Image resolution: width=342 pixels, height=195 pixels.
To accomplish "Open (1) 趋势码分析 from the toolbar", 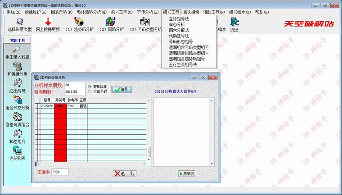I will tap(79, 22).
